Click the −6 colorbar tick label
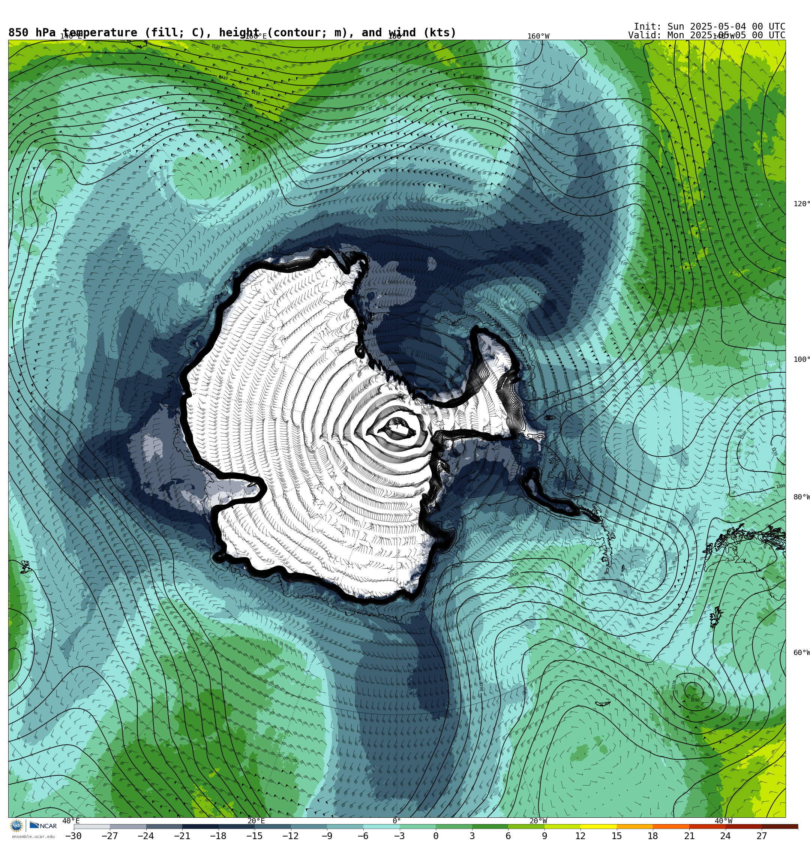The width and height of the screenshot is (810, 841). tap(363, 836)
